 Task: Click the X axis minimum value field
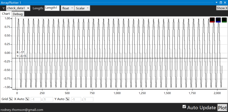(x=36, y=99)
